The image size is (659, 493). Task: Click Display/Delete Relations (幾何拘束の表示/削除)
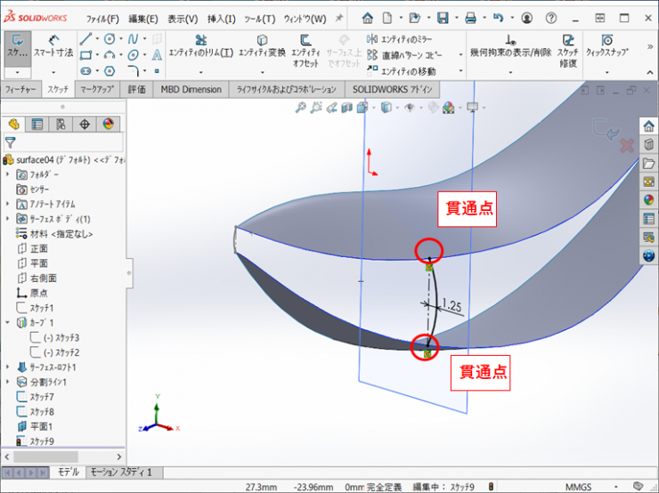pyautogui.click(x=510, y=46)
